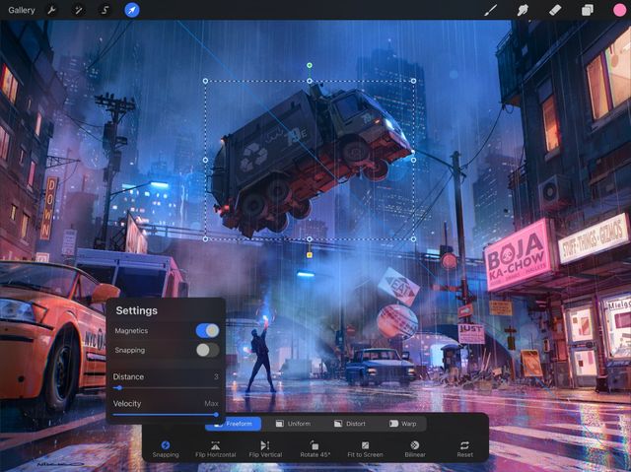Flip the selection vertically
This screenshot has height=472, width=631.
(x=265, y=449)
